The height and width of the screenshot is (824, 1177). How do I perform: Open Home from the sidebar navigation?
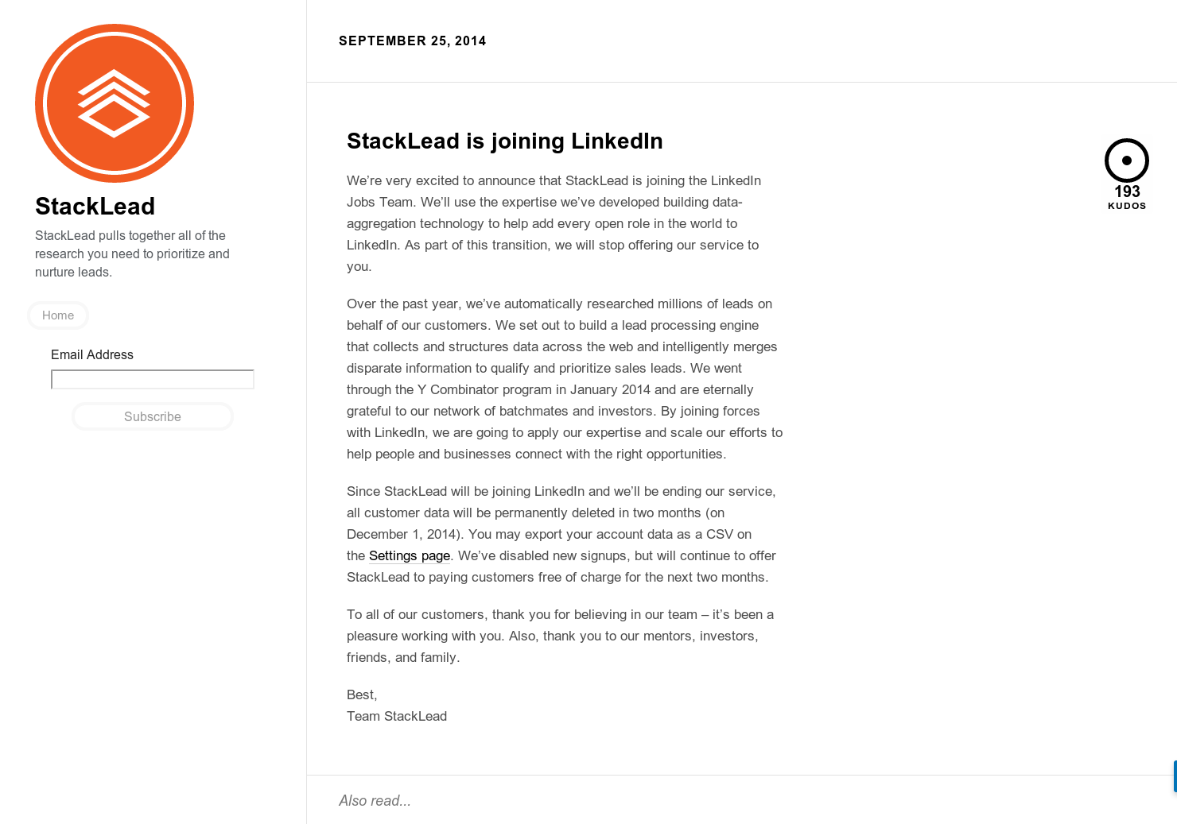pyautogui.click(x=57, y=315)
